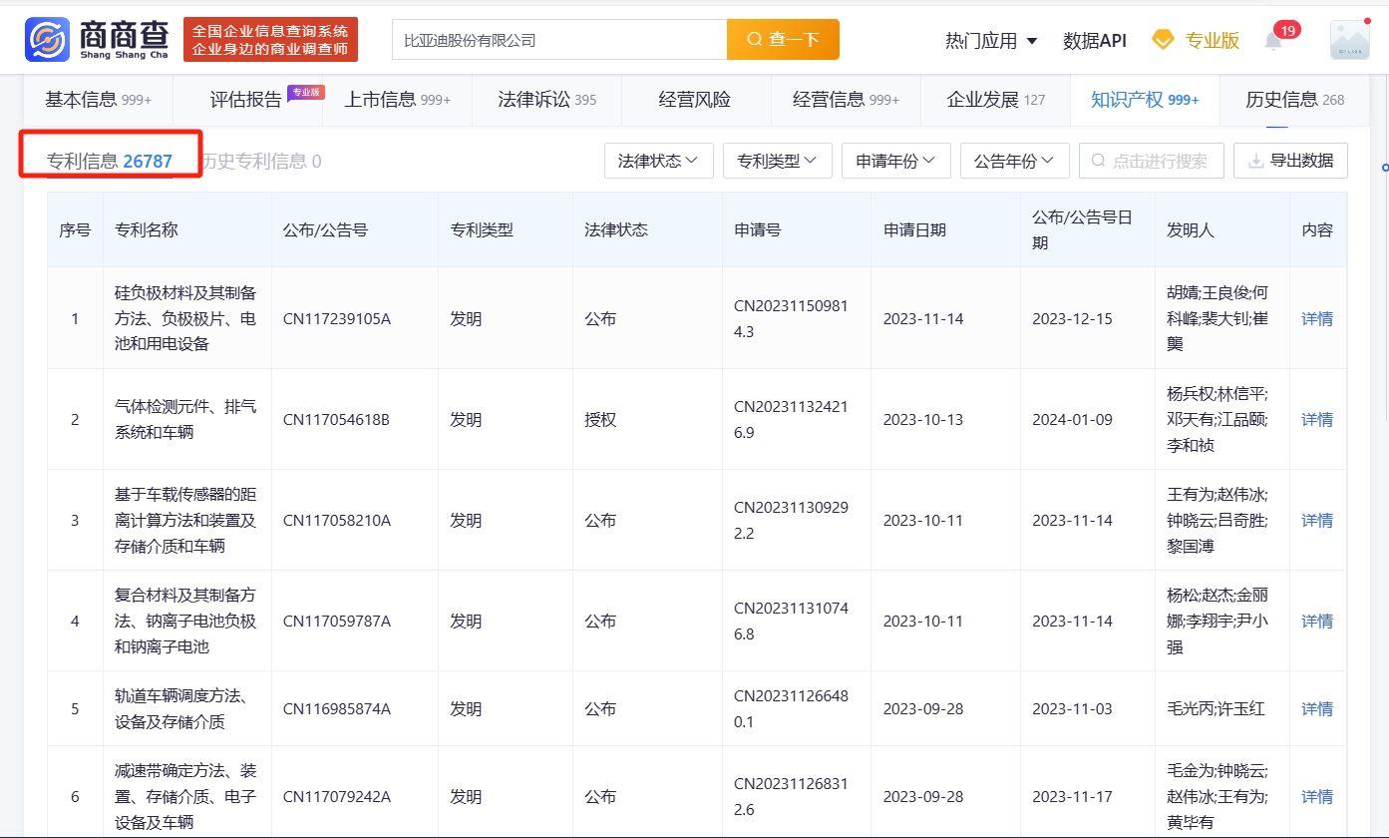
Task: Open 详情 for patent CN116985874A
Action: [x=1317, y=709]
